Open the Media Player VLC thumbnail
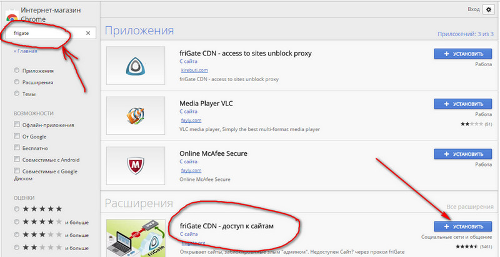 (136, 116)
